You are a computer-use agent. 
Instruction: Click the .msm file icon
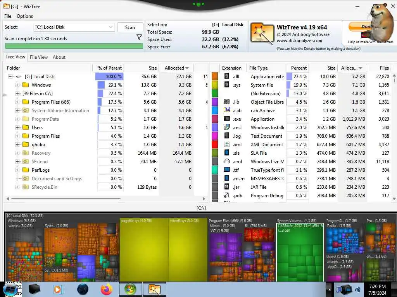(227, 178)
